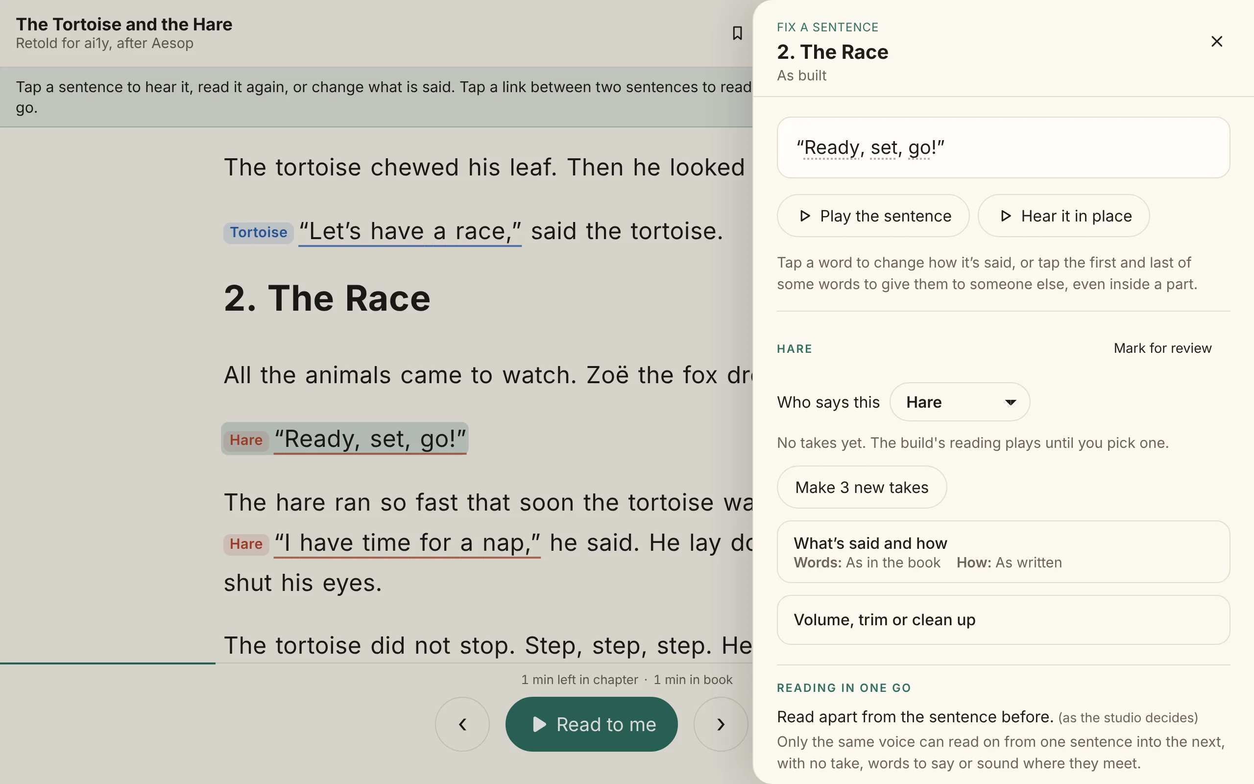The width and height of the screenshot is (1254, 784).
Task: Tap the word Ready in the sentence box
Action: 831,148
